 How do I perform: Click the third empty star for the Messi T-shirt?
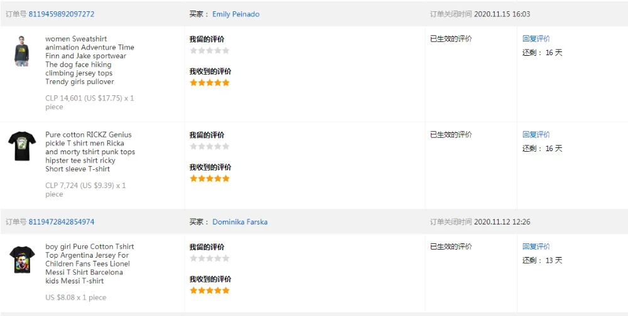coord(210,258)
